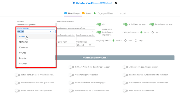
Task: Enable Varianten separat versenden
Action: pos(71,75)
